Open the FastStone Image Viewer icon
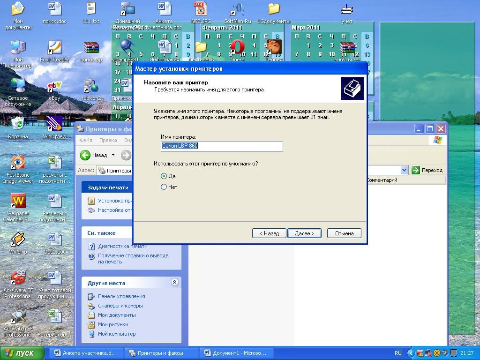Screen dimensions: 480x360 18,163
